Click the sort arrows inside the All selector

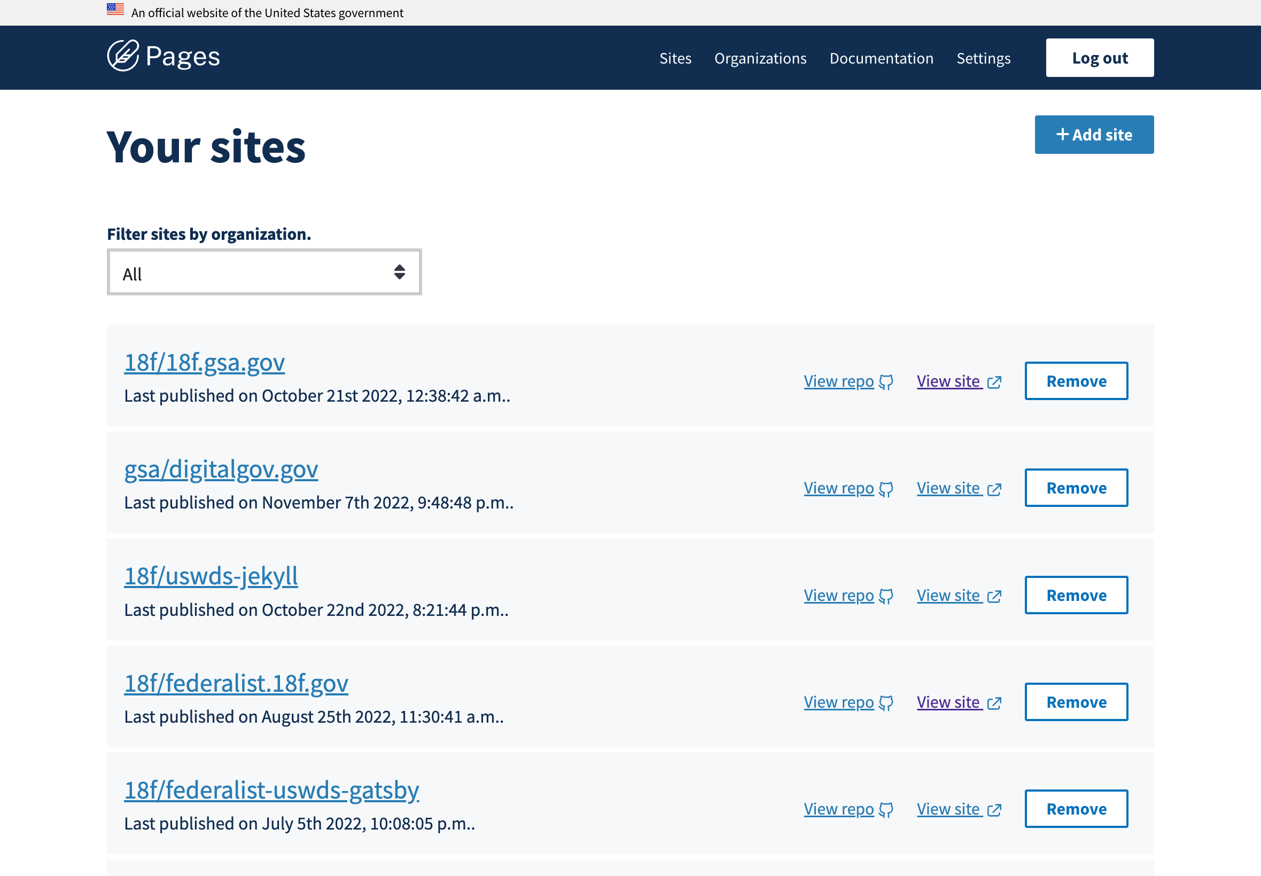coord(399,272)
